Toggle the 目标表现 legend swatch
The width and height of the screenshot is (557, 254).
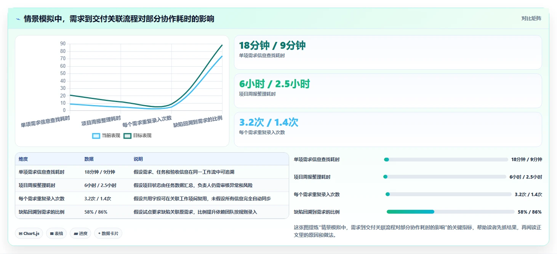[x=128, y=136]
